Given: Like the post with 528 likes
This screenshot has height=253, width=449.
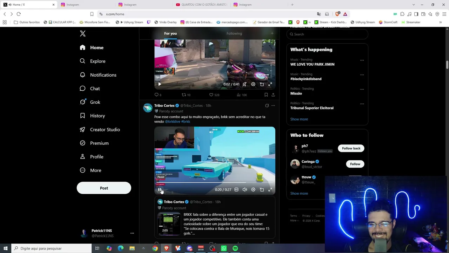Looking at the screenshot, I should pos(214,95).
